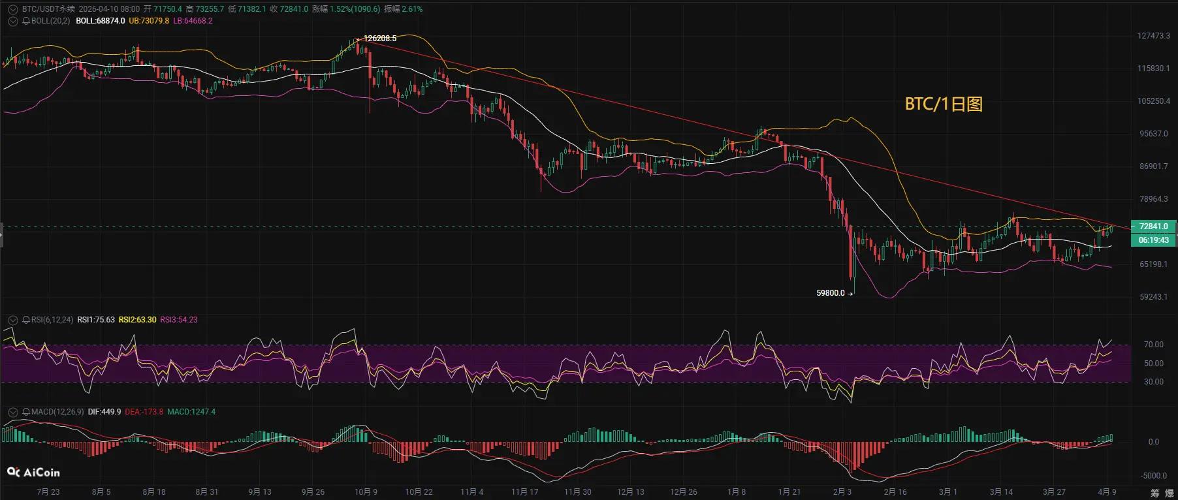Click the RSI1:75.63 value

point(96,320)
